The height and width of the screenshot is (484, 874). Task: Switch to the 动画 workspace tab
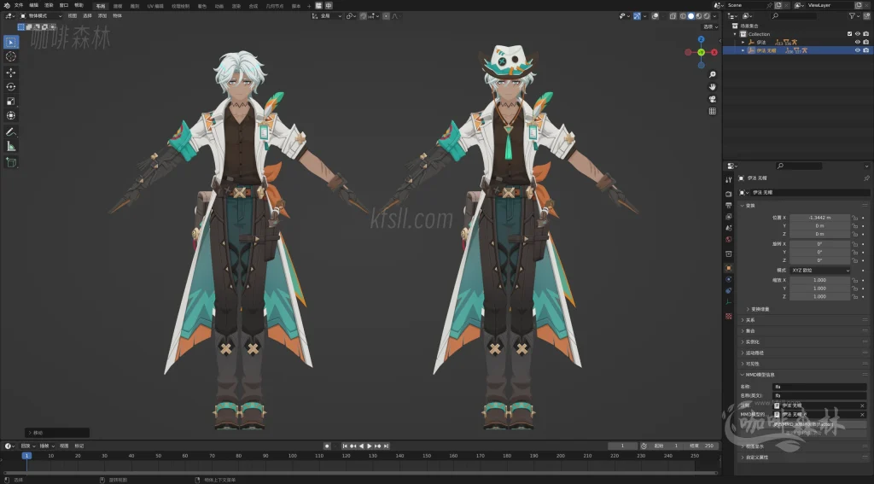219,6
